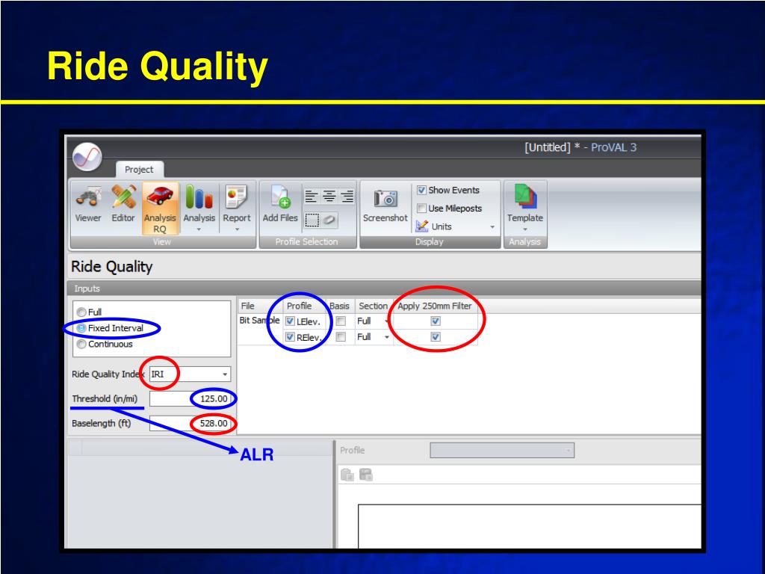Click the Baselength (ft) field showing 528.00
This screenshot has height=574, width=765.
tap(191, 423)
